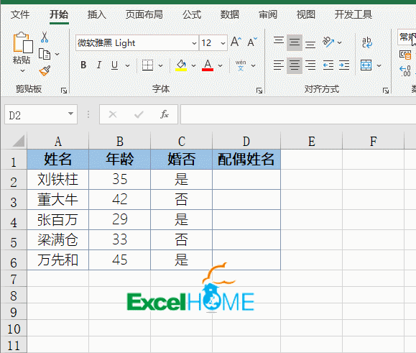Enable wrap text icon
416x353 pixels.
point(367,42)
